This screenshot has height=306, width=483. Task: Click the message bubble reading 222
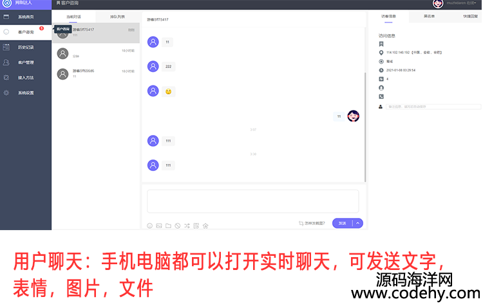tap(169, 66)
